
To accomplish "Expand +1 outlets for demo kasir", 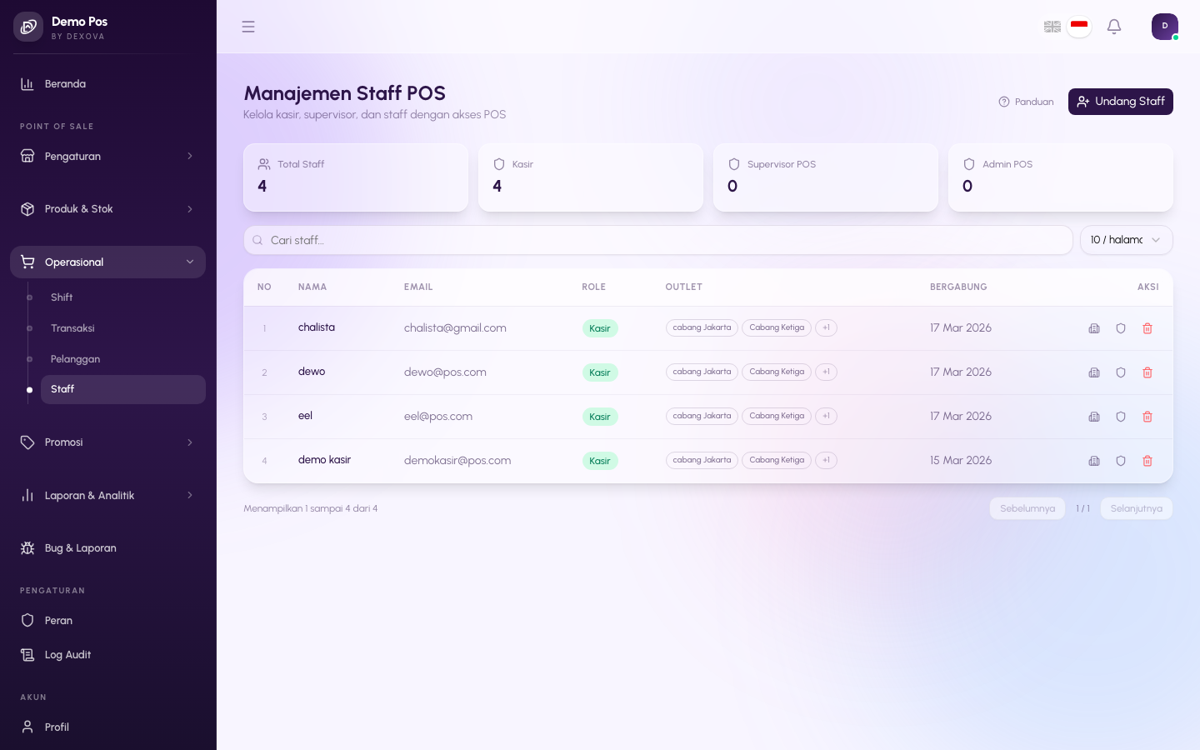I will (826, 460).
